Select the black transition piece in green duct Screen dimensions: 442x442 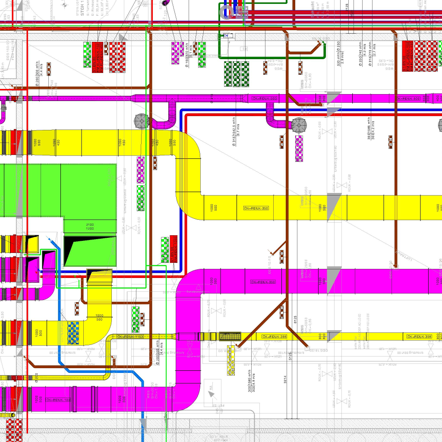coord(90,252)
